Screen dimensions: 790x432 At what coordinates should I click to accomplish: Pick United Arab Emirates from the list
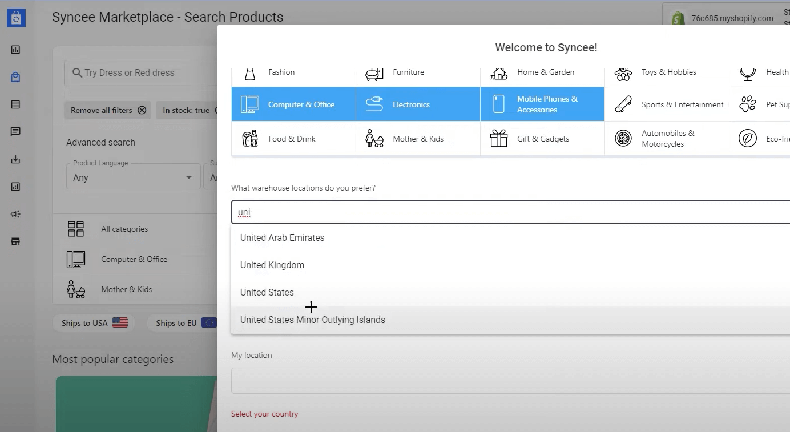[x=282, y=237]
